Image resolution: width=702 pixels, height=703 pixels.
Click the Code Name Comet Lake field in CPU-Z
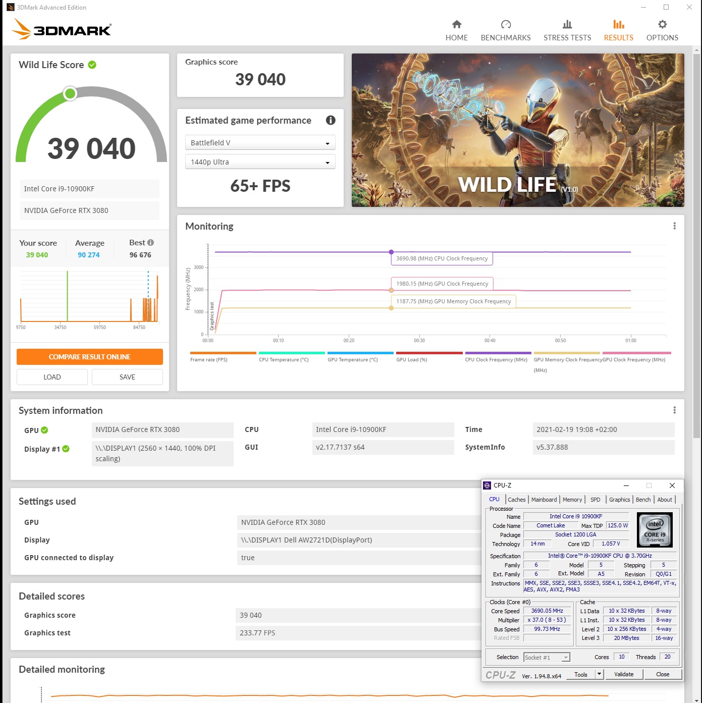551,525
